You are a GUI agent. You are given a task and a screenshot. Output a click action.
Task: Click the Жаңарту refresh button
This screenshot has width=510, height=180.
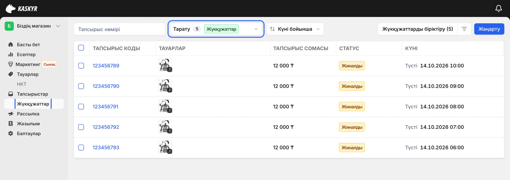point(489,29)
